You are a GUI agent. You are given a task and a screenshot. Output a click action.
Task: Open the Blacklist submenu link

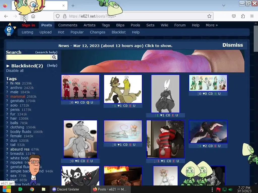click(119, 32)
